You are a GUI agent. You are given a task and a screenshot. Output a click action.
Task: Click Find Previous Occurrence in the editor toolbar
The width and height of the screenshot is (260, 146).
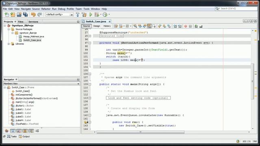tap(140, 26)
